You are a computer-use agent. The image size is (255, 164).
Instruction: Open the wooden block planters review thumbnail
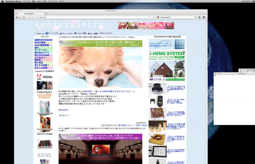click(x=157, y=127)
